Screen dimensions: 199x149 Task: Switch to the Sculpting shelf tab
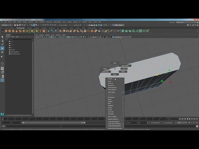[x=29, y=28]
